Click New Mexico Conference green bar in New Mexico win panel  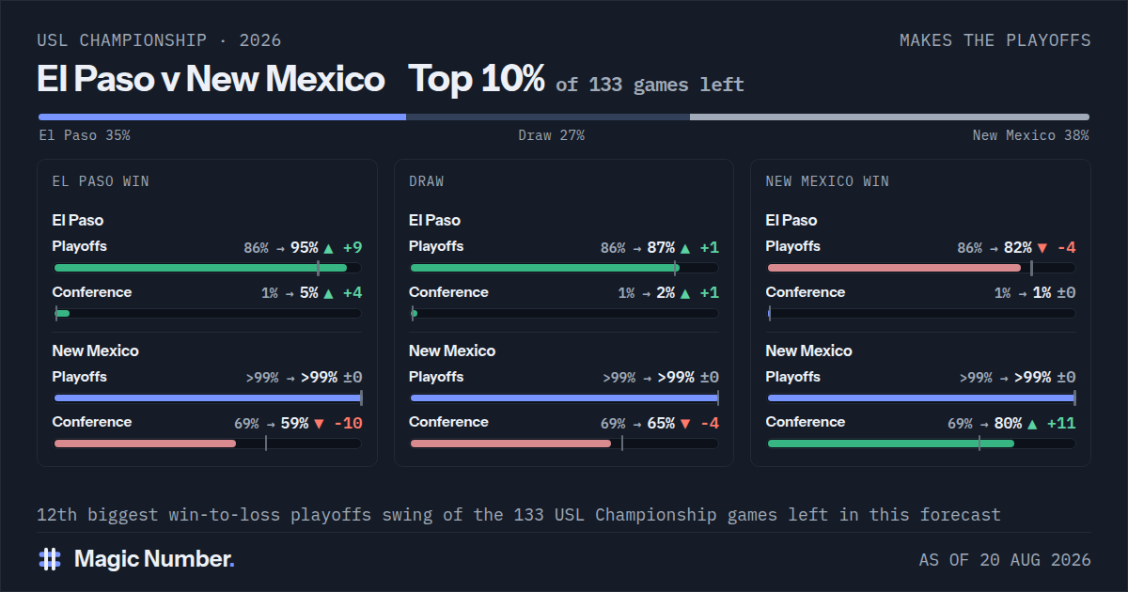point(891,444)
